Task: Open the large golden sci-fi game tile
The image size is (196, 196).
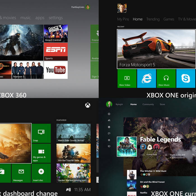Action: pos(15,143)
